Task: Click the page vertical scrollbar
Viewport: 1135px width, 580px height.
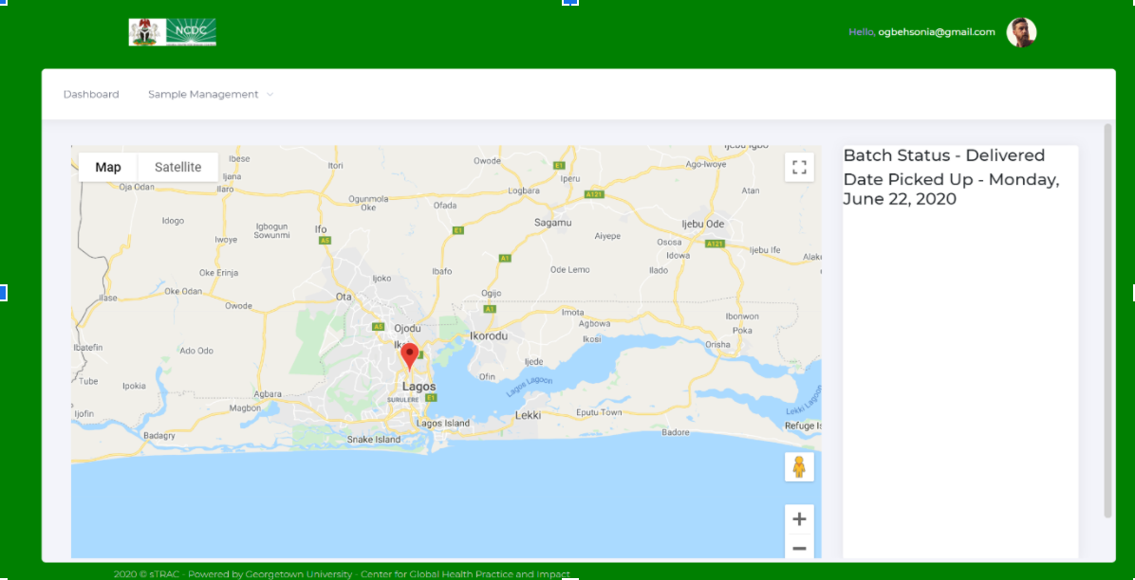Action: click(1107, 320)
